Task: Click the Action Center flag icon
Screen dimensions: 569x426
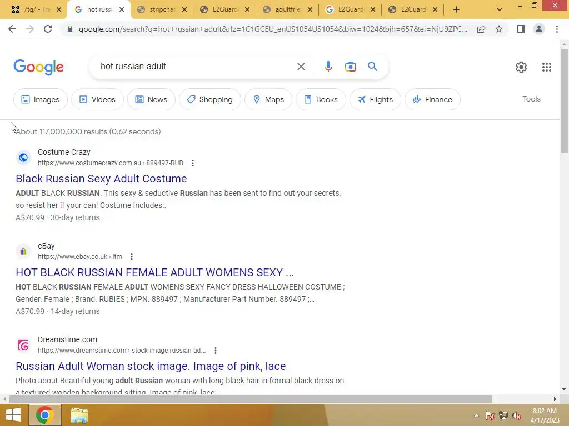Action: (490, 415)
